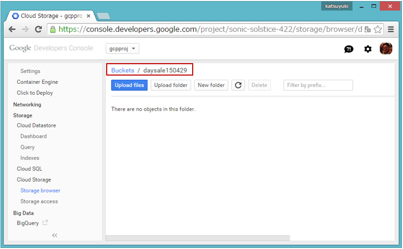The image size is (403, 249).
Task: Refresh the bucket object list
Action: point(238,85)
